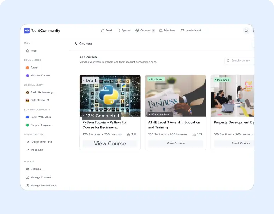The image size is (274, 214).
Task: Open the search magnifier icon in header
Action: point(246,31)
